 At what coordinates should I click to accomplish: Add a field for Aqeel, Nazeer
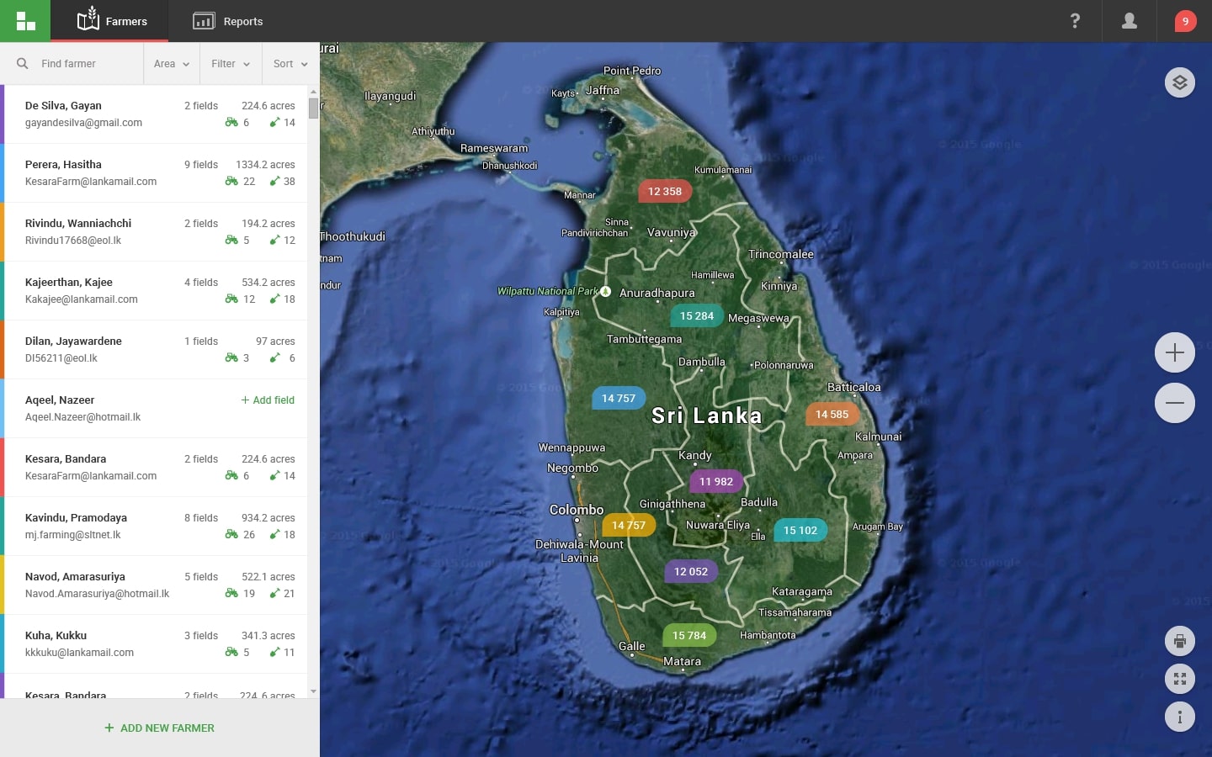point(268,400)
